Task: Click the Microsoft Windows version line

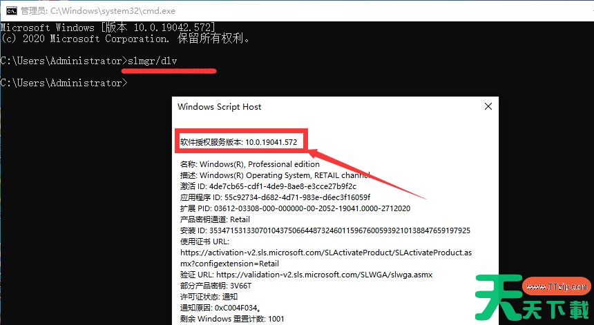Action: (108, 28)
